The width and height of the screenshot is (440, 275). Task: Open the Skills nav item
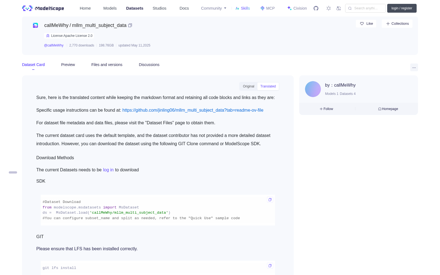pyautogui.click(x=243, y=8)
